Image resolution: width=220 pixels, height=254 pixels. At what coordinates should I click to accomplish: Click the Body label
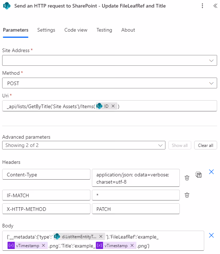[8, 226]
